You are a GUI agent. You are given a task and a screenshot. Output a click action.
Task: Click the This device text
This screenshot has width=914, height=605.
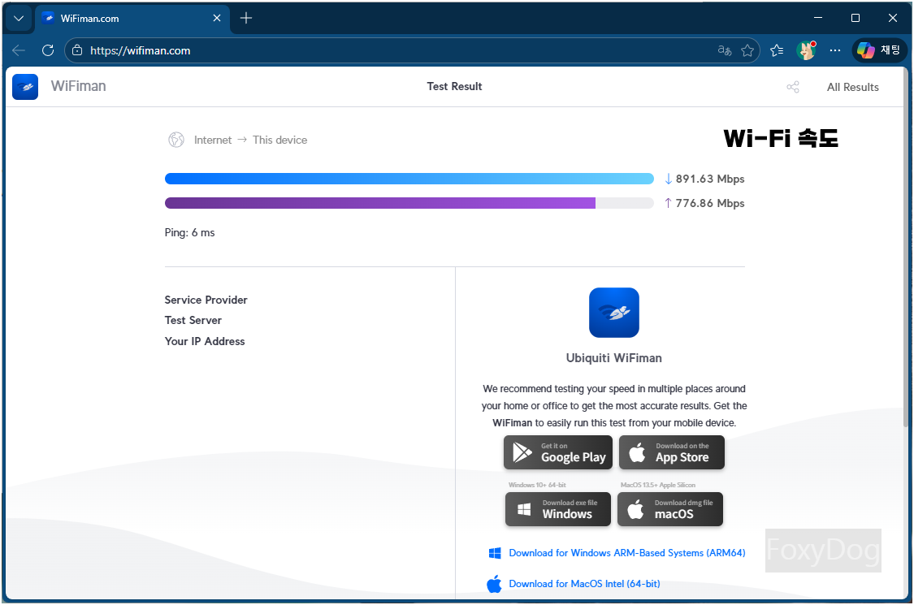[279, 140]
